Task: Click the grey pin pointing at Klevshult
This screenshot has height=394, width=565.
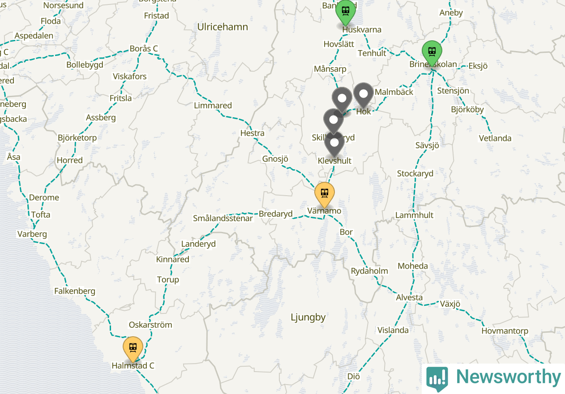Action: 334,143
